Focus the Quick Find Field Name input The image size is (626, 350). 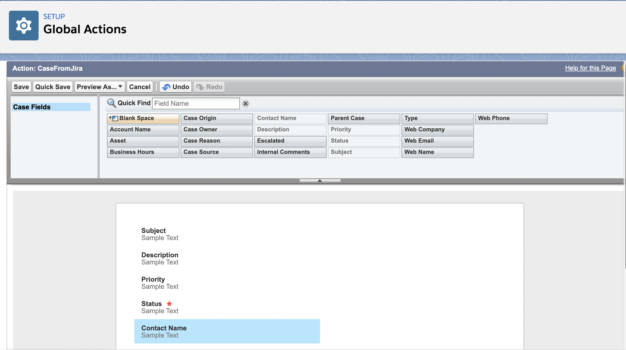pos(196,103)
